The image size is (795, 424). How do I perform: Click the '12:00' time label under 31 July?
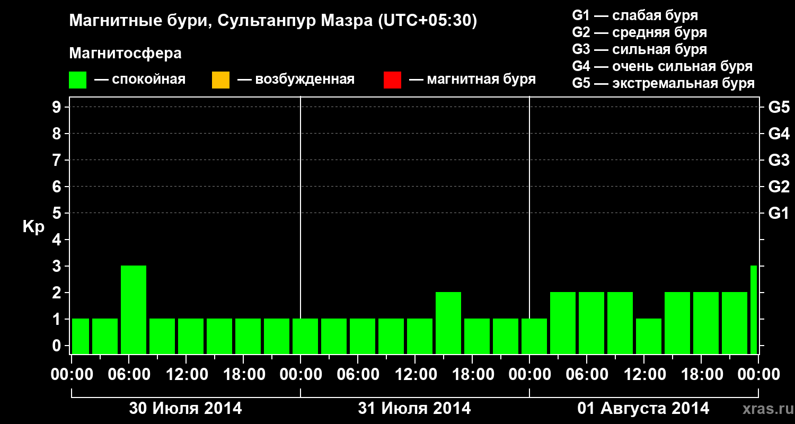click(x=415, y=374)
